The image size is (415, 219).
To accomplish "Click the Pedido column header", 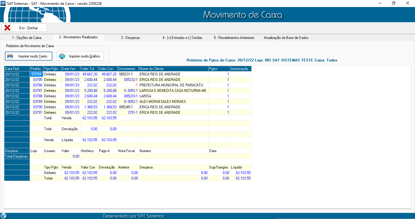I will tap(36, 69).
